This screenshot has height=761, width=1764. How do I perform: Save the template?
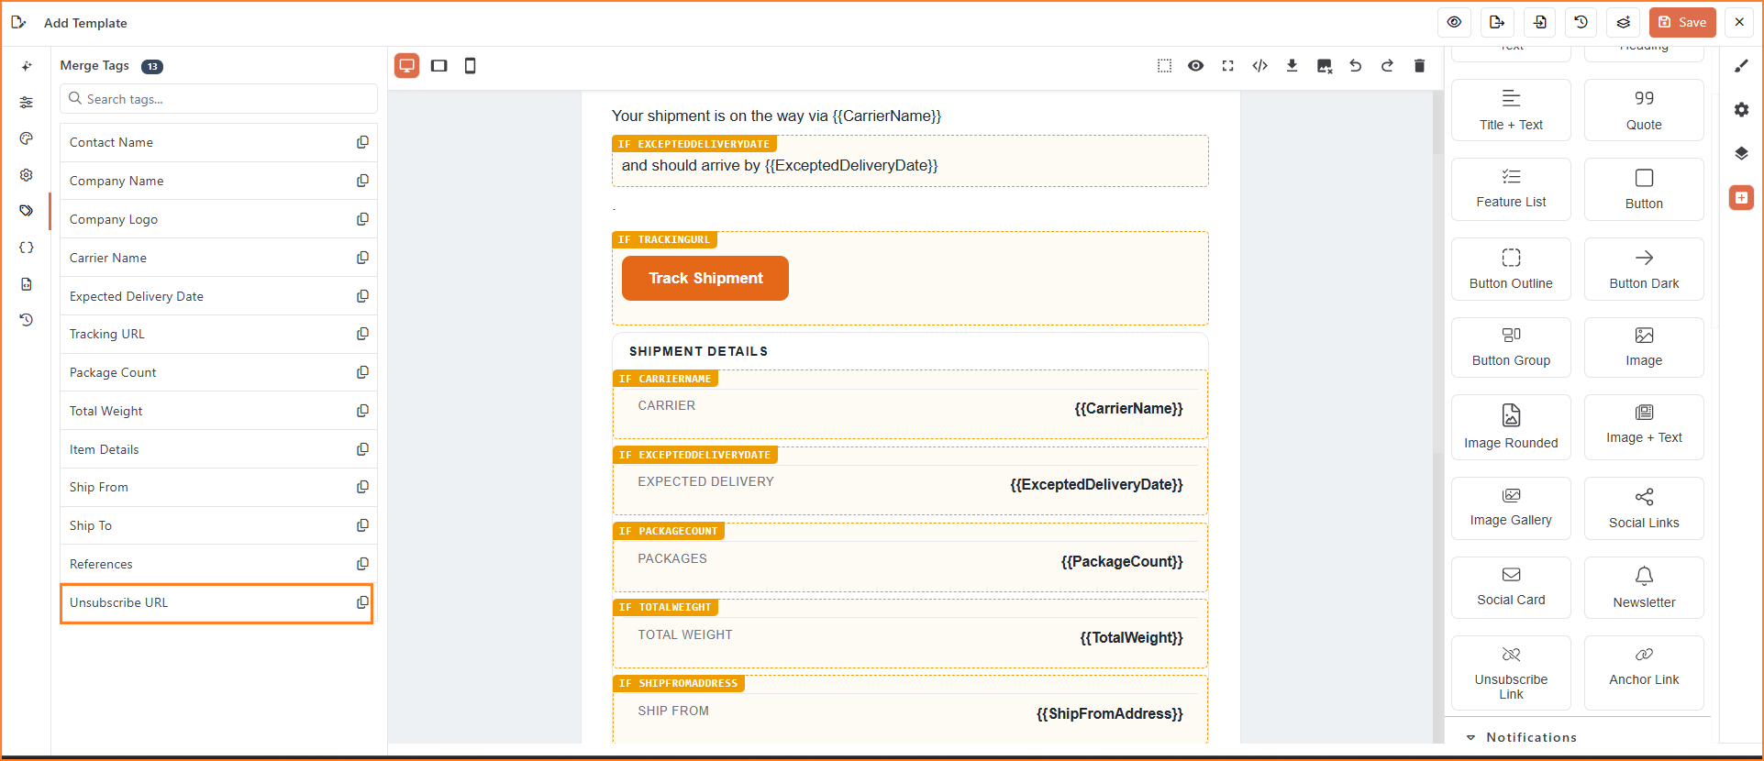click(x=1682, y=22)
